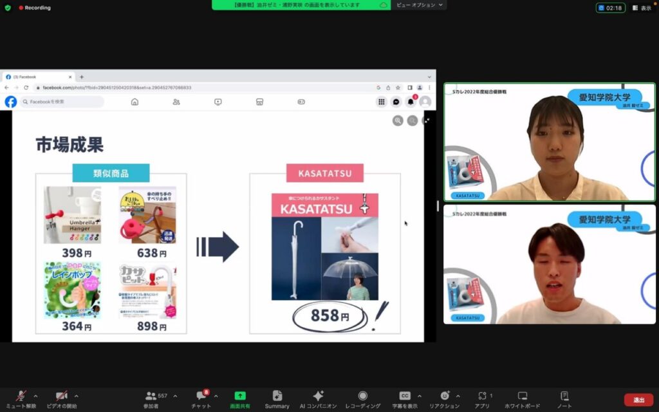
Task: Toggle Chrome side panel
Action: pos(410,88)
